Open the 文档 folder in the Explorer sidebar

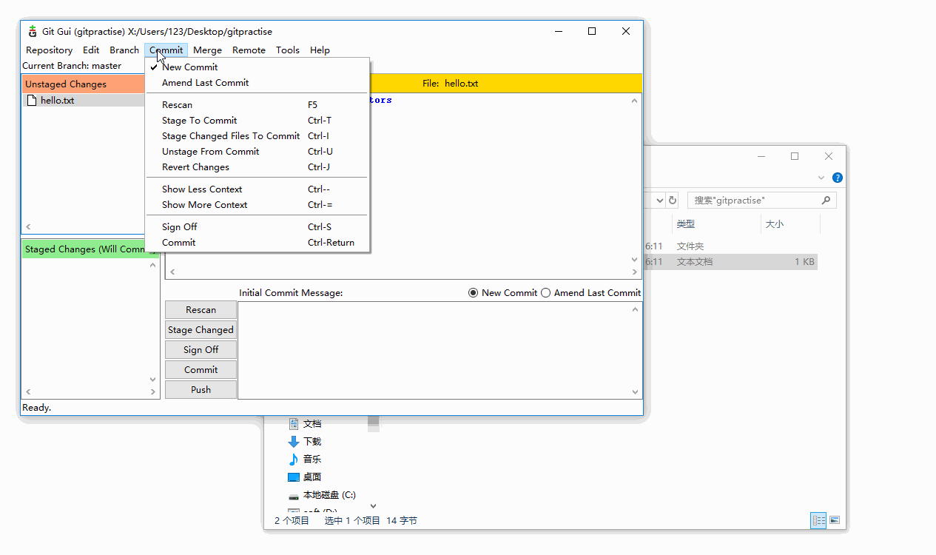click(x=305, y=424)
